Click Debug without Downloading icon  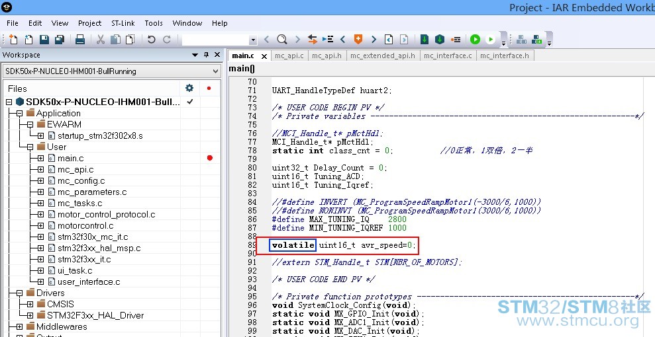coord(490,40)
